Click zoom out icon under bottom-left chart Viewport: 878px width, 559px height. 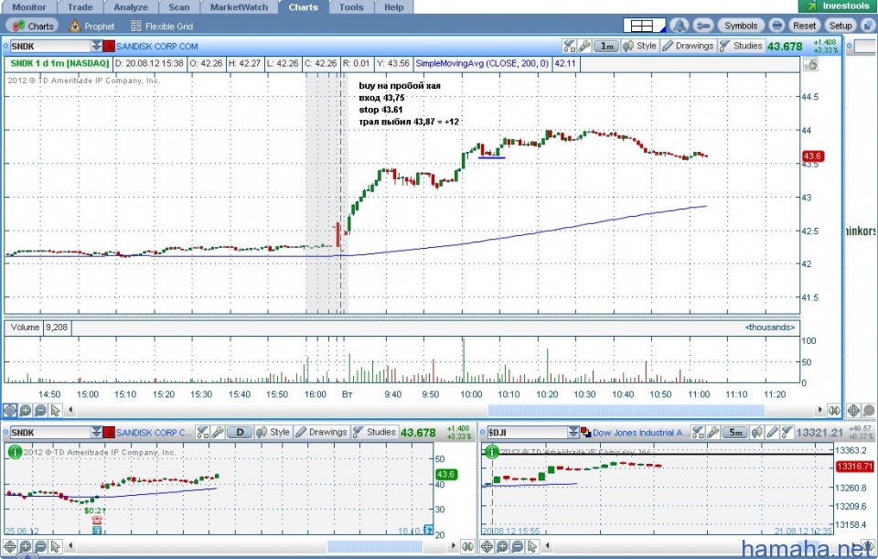[x=40, y=547]
